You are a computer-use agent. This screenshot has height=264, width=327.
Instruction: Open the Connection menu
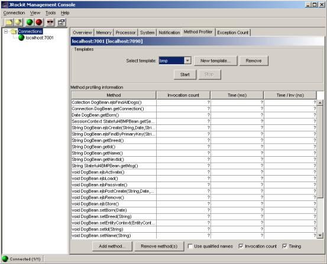[14, 13]
